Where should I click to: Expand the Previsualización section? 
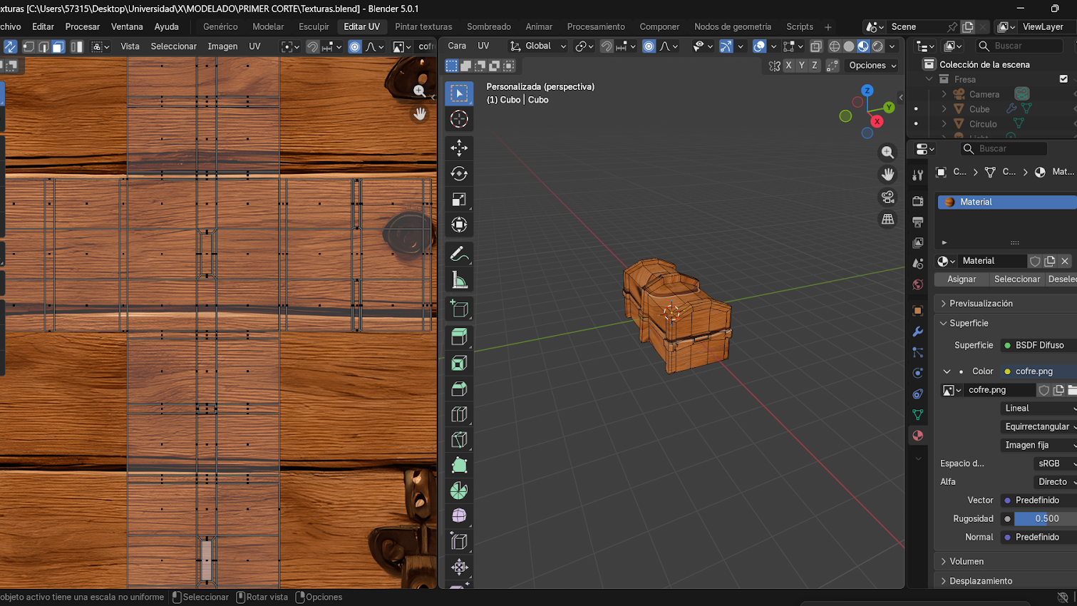pos(980,304)
